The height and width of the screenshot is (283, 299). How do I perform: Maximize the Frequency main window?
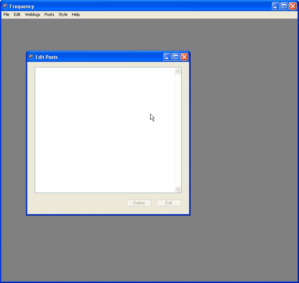pos(284,6)
